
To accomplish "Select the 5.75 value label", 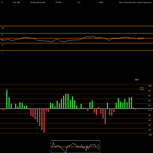I will coord(142,90).
